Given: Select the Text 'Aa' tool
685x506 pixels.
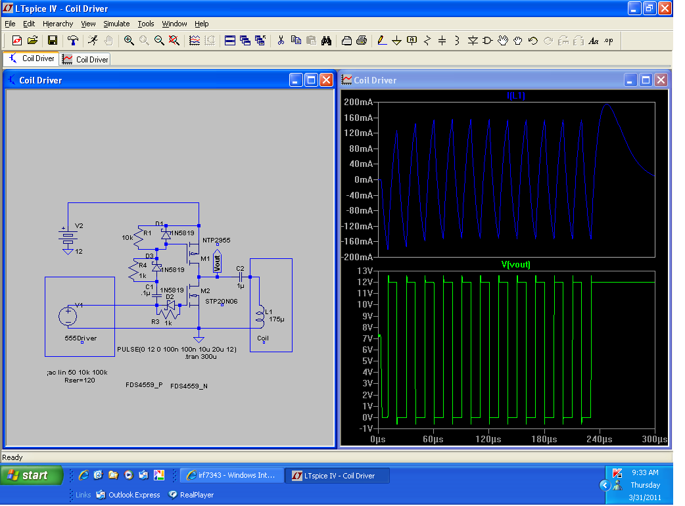Looking at the screenshot, I should tap(593, 41).
